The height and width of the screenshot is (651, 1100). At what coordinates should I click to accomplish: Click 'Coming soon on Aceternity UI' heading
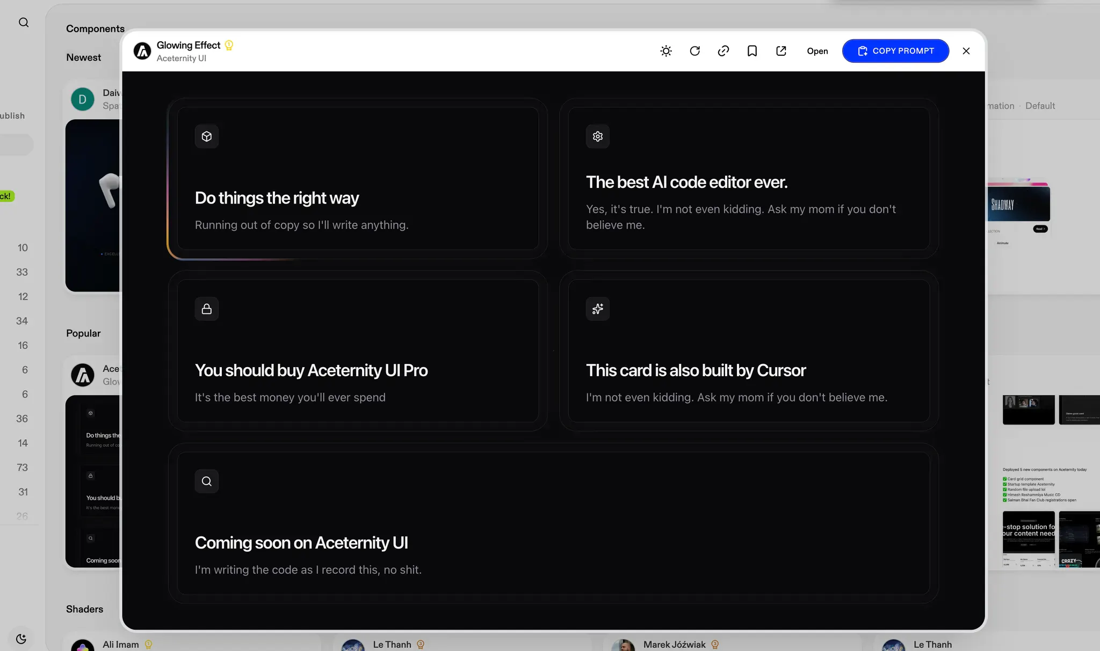pos(301,543)
